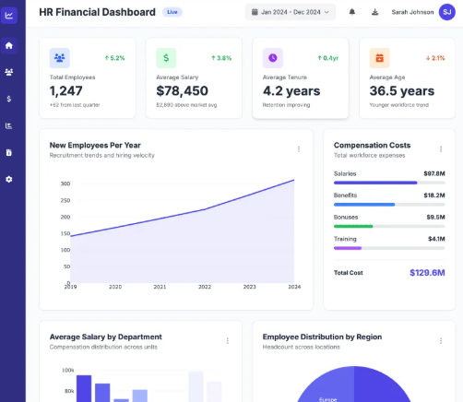The height and width of the screenshot is (402, 463).
Task: Open the Reports document sidebar icon
Action: [x=9, y=152]
